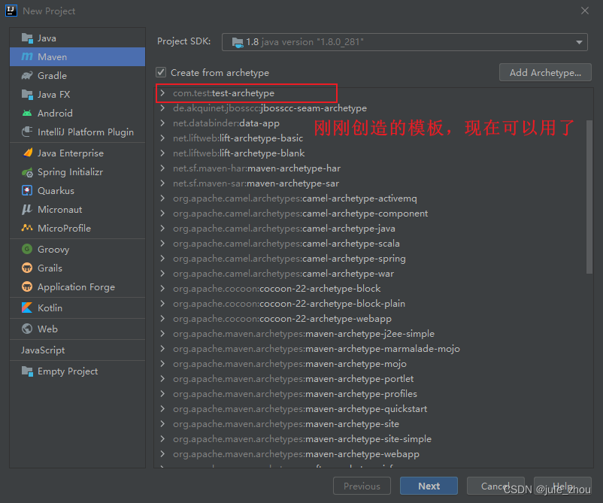This screenshot has height=503, width=603.
Task: Choose Kotlin label in project list
Action: 50,308
